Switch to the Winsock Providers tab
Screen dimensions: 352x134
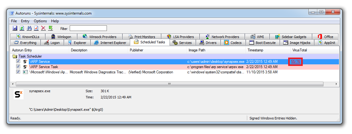click(x=100, y=37)
